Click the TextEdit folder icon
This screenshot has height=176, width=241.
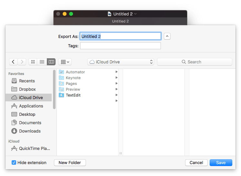pyautogui.click(x=61, y=95)
